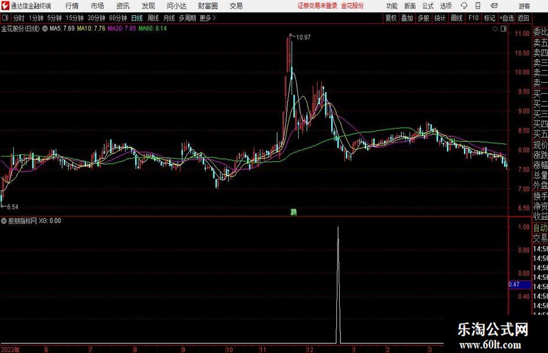Click the green 跌 marker below chart

point(293,212)
